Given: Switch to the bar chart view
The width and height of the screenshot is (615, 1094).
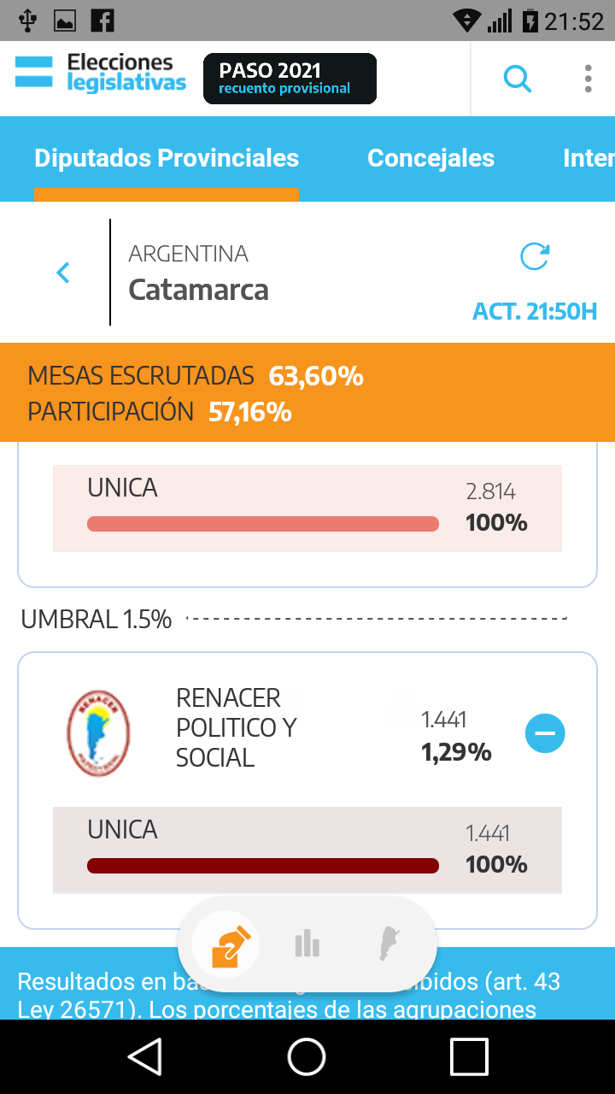Looking at the screenshot, I should pyautogui.click(x=307, y=944).
